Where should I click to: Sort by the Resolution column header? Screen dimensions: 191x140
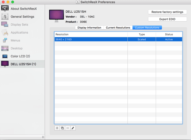coord(91,34)
